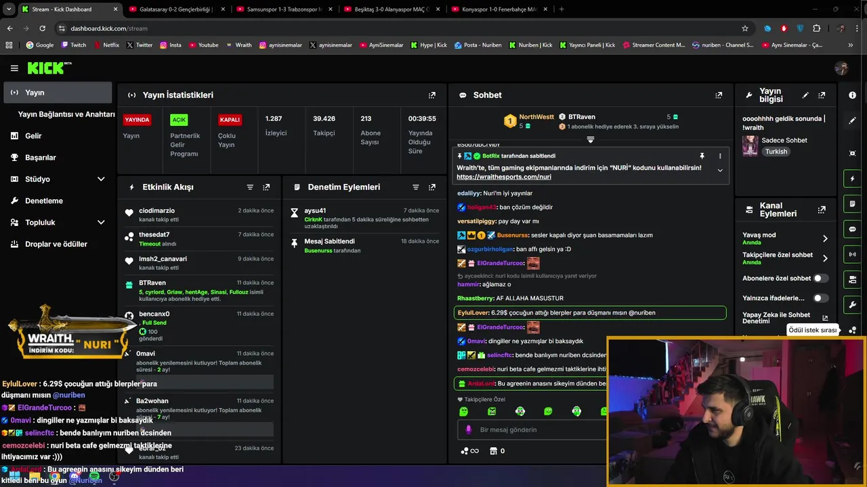Open the Twitch bookmark
The height and width of the screenshot is (487, 867).
(x=74, y=45)
